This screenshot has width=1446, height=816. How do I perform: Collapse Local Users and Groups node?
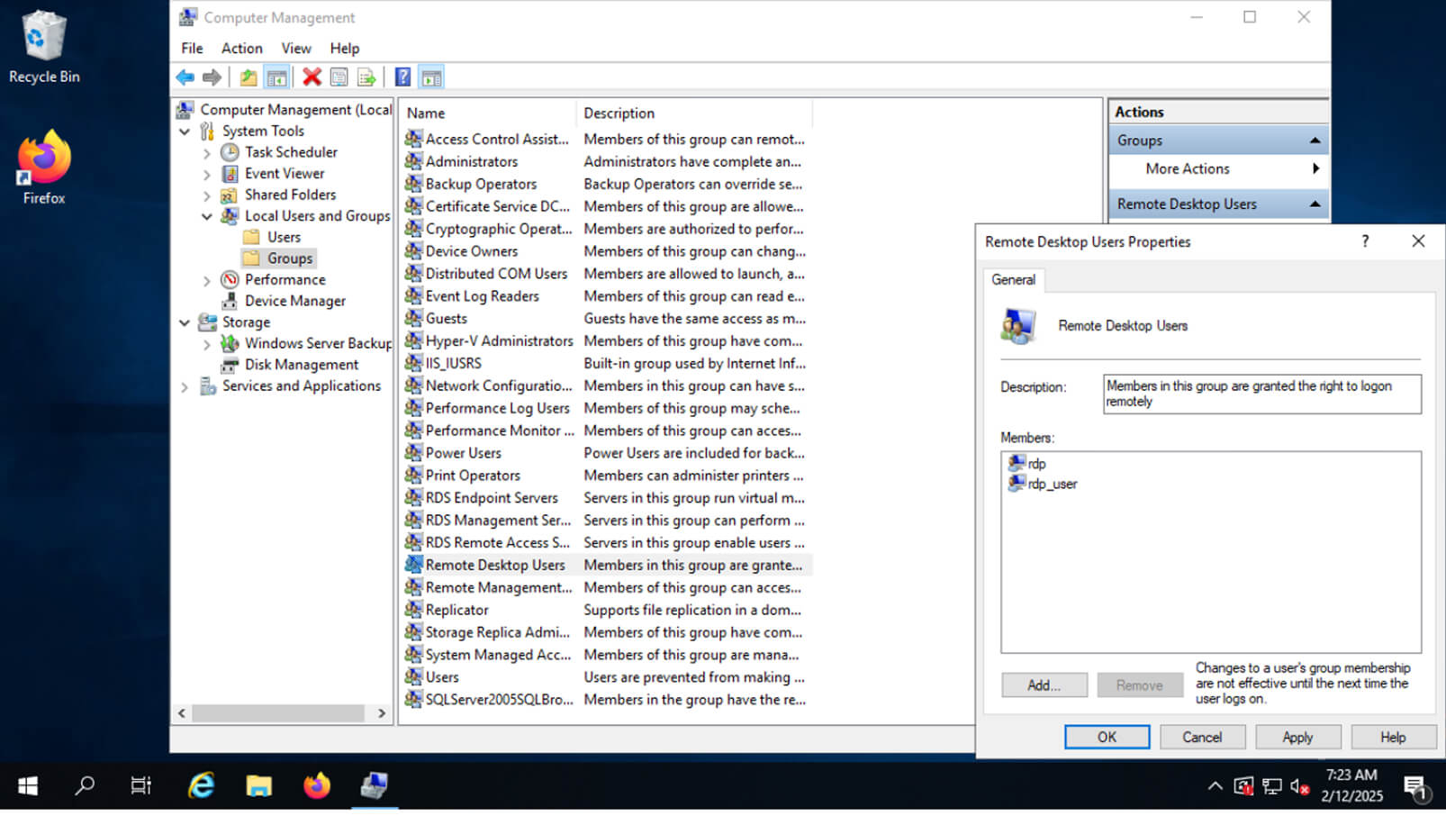(207, 216)
